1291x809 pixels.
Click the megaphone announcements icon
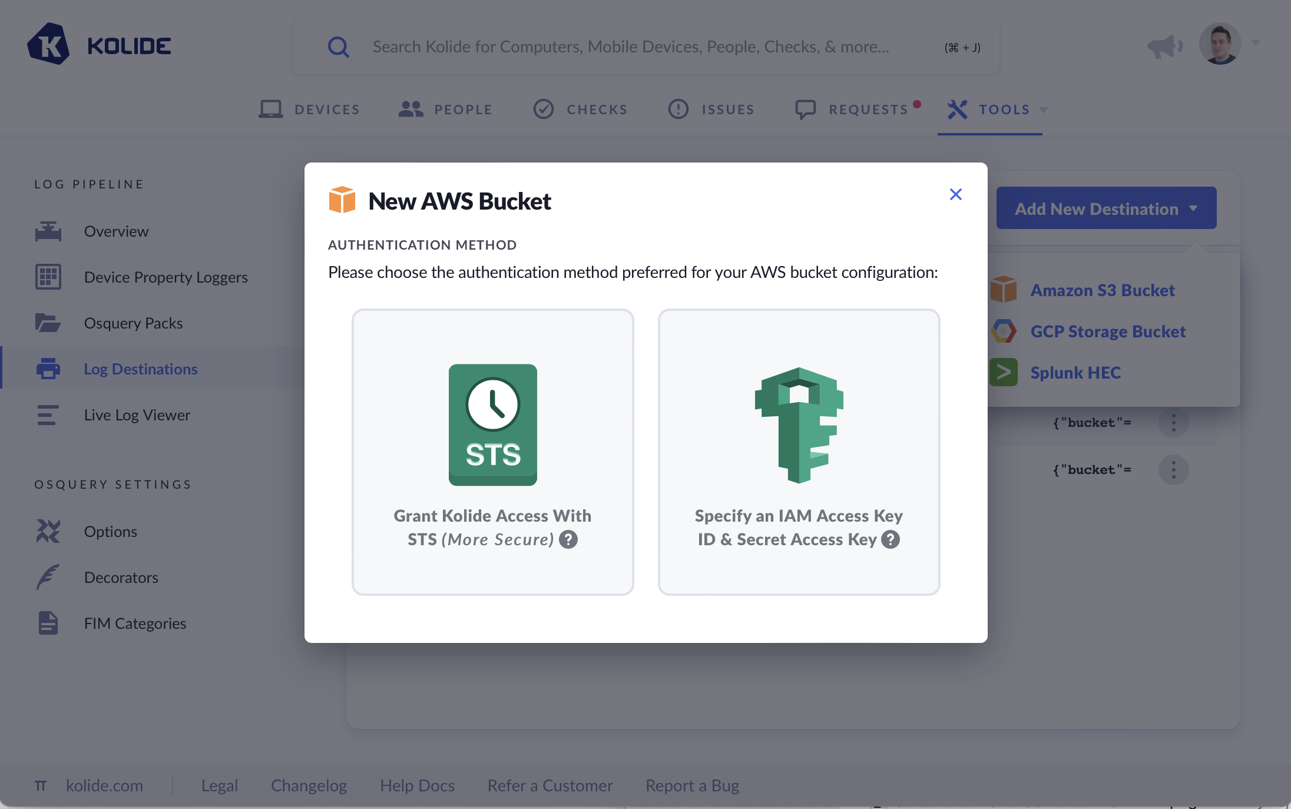pos(1164,46)
